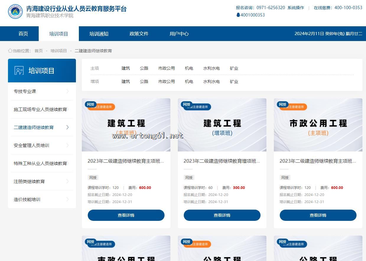Filter 增项 by 水利水电 category
Image resolution: width=366 pixels, height=261 pixels.
pos(211,81)
